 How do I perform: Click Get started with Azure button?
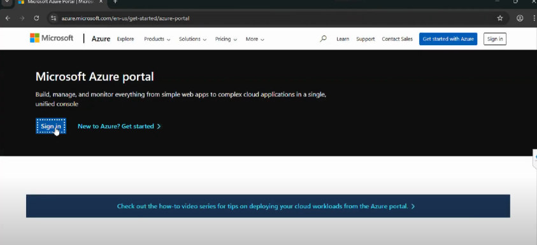[448, 39]
